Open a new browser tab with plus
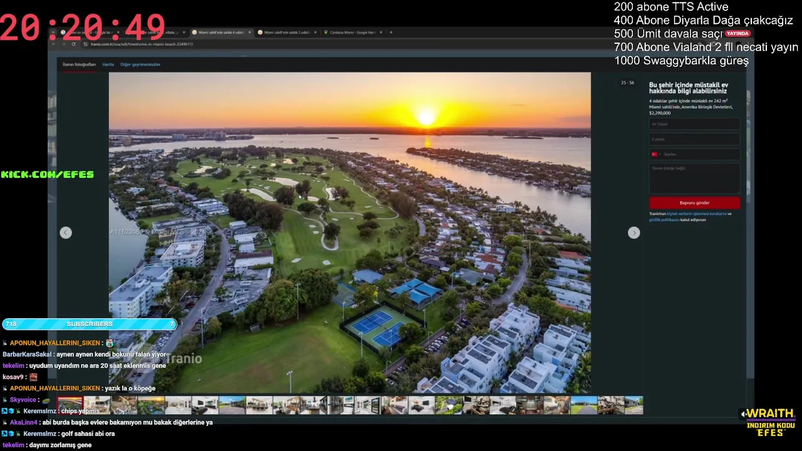The width and height of the screenshot is (802, 451). tap(390, 32)
